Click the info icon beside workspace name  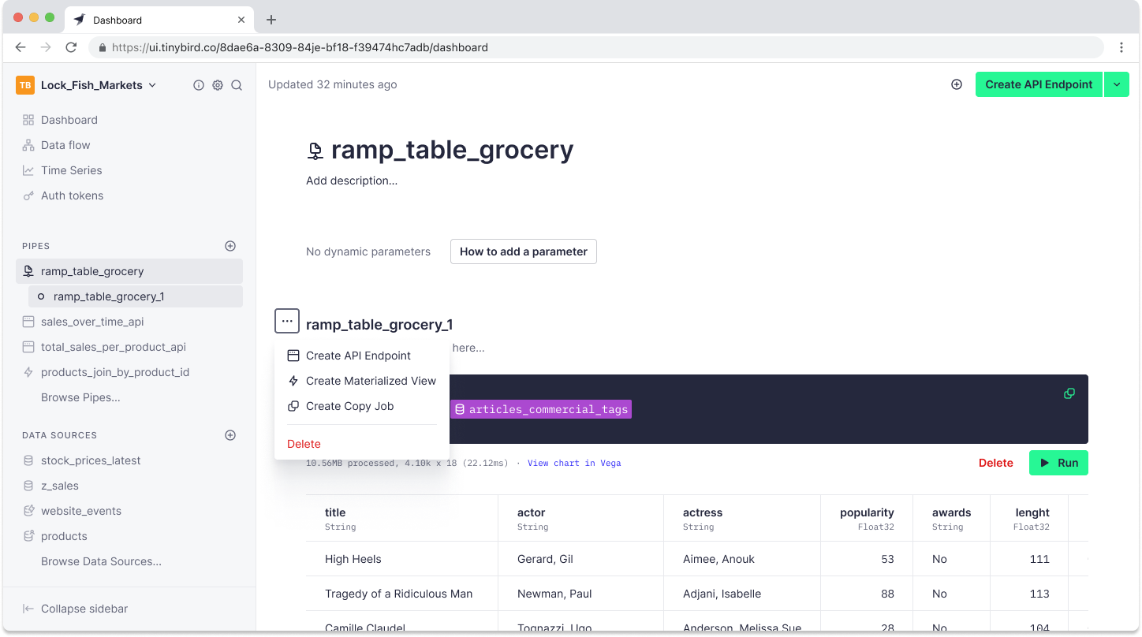click(199, 85)
